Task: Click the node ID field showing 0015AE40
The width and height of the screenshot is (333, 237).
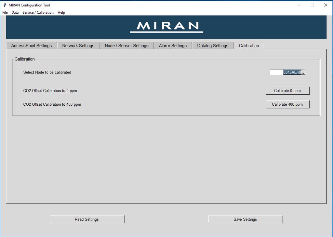Action: 286,72
